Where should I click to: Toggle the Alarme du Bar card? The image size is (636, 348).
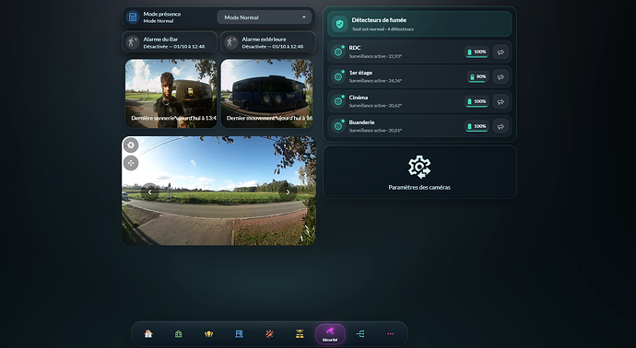click(170, 42)
